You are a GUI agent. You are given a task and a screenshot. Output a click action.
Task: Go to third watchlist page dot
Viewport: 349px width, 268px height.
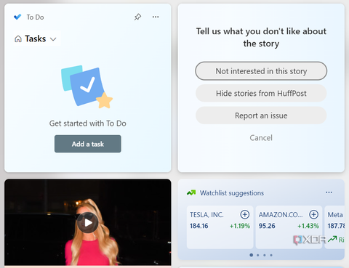click(265, 255)
